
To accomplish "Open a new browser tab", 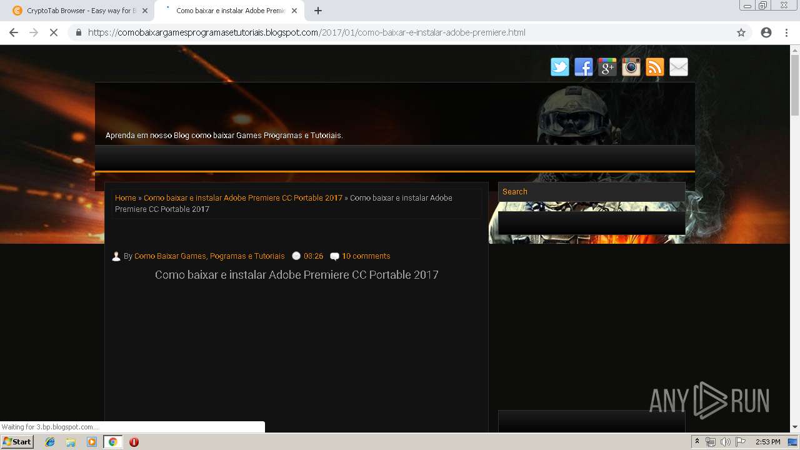I will [x=318, y=11].
